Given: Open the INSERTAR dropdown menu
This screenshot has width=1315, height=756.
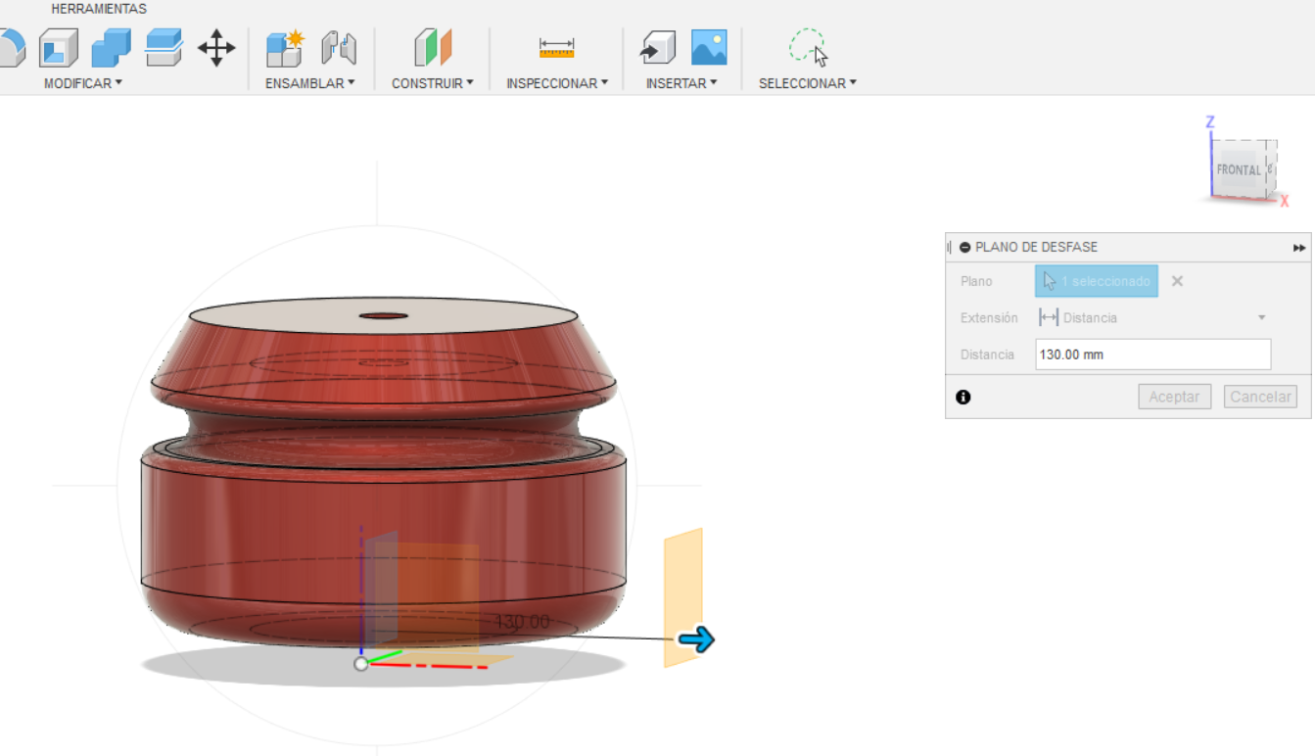Looking at the screenshot, I should [681, 83].
